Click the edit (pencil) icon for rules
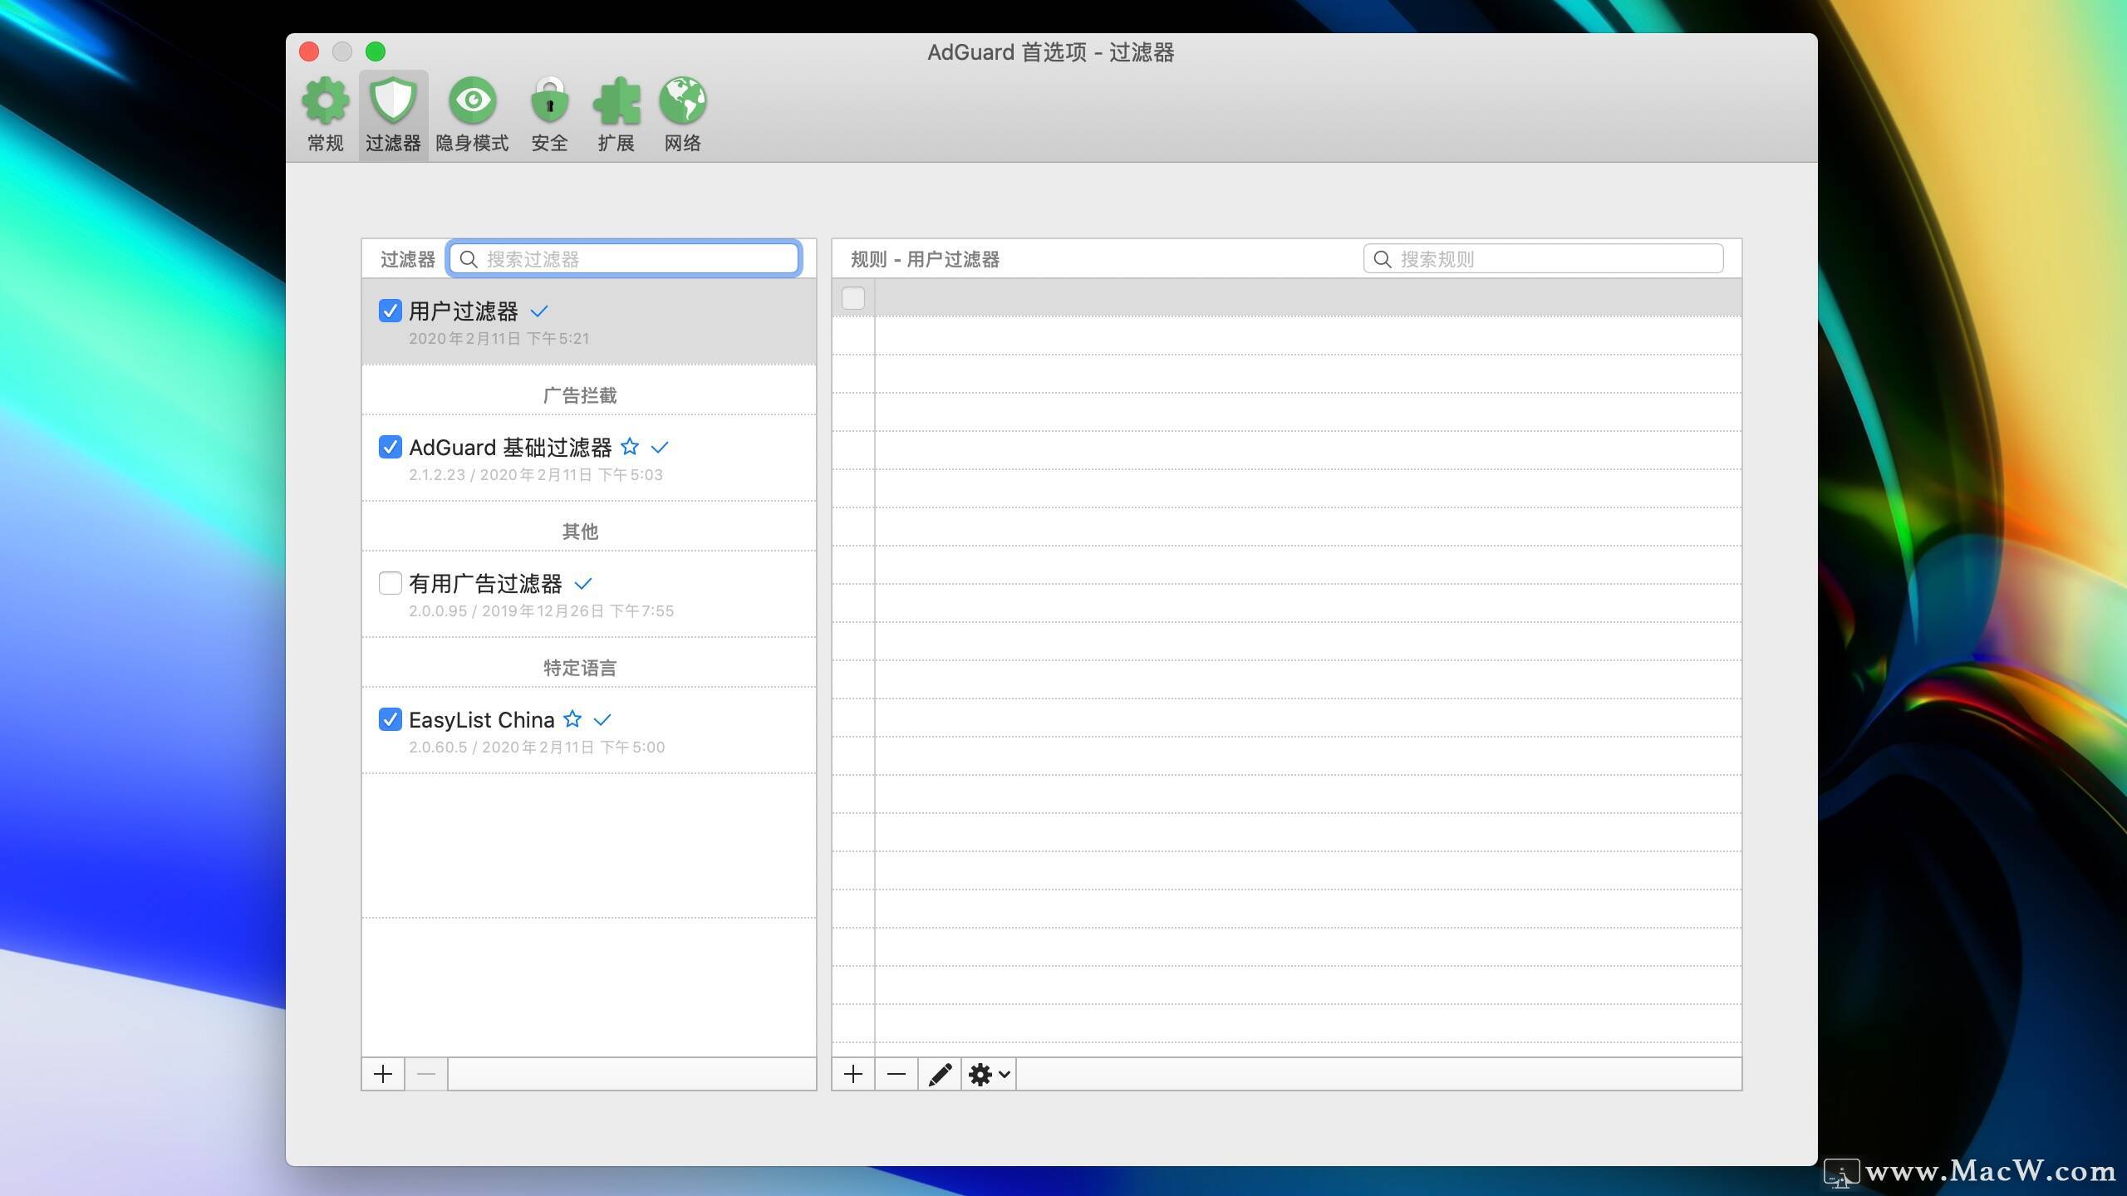 [x=941, y=1073]
